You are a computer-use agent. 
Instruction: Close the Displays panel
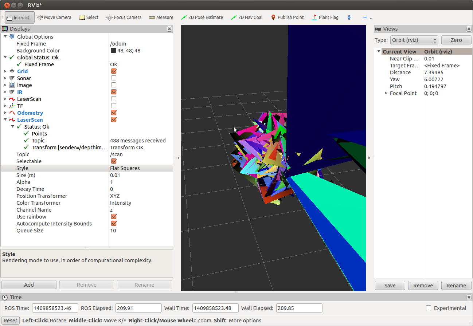(169, 29)
